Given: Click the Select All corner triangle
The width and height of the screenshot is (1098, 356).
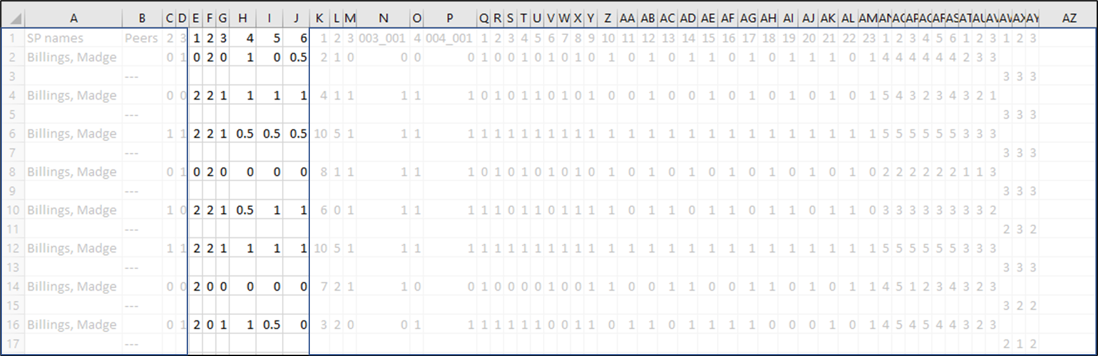Looking at the screenshot, I should point(13,18).
